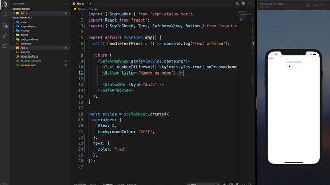This screenshot has height=185, width=330.
Task: Click line number 16 in gutter
Action: [x=81, y=102]
